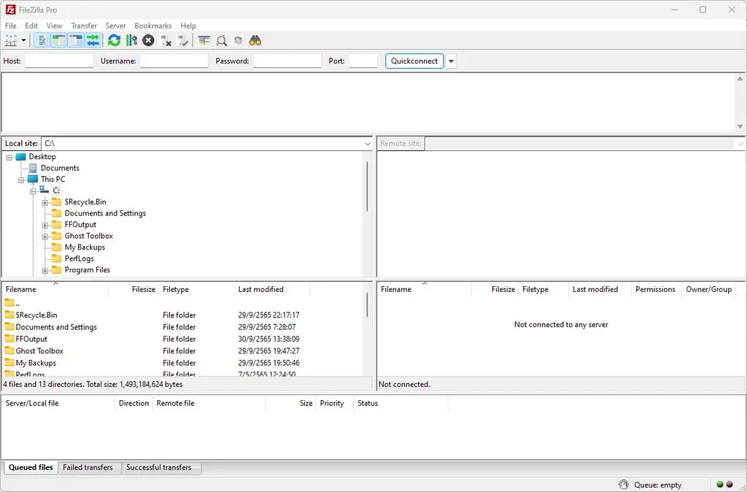Reconnect to the last server

click(x=183, y=41)
